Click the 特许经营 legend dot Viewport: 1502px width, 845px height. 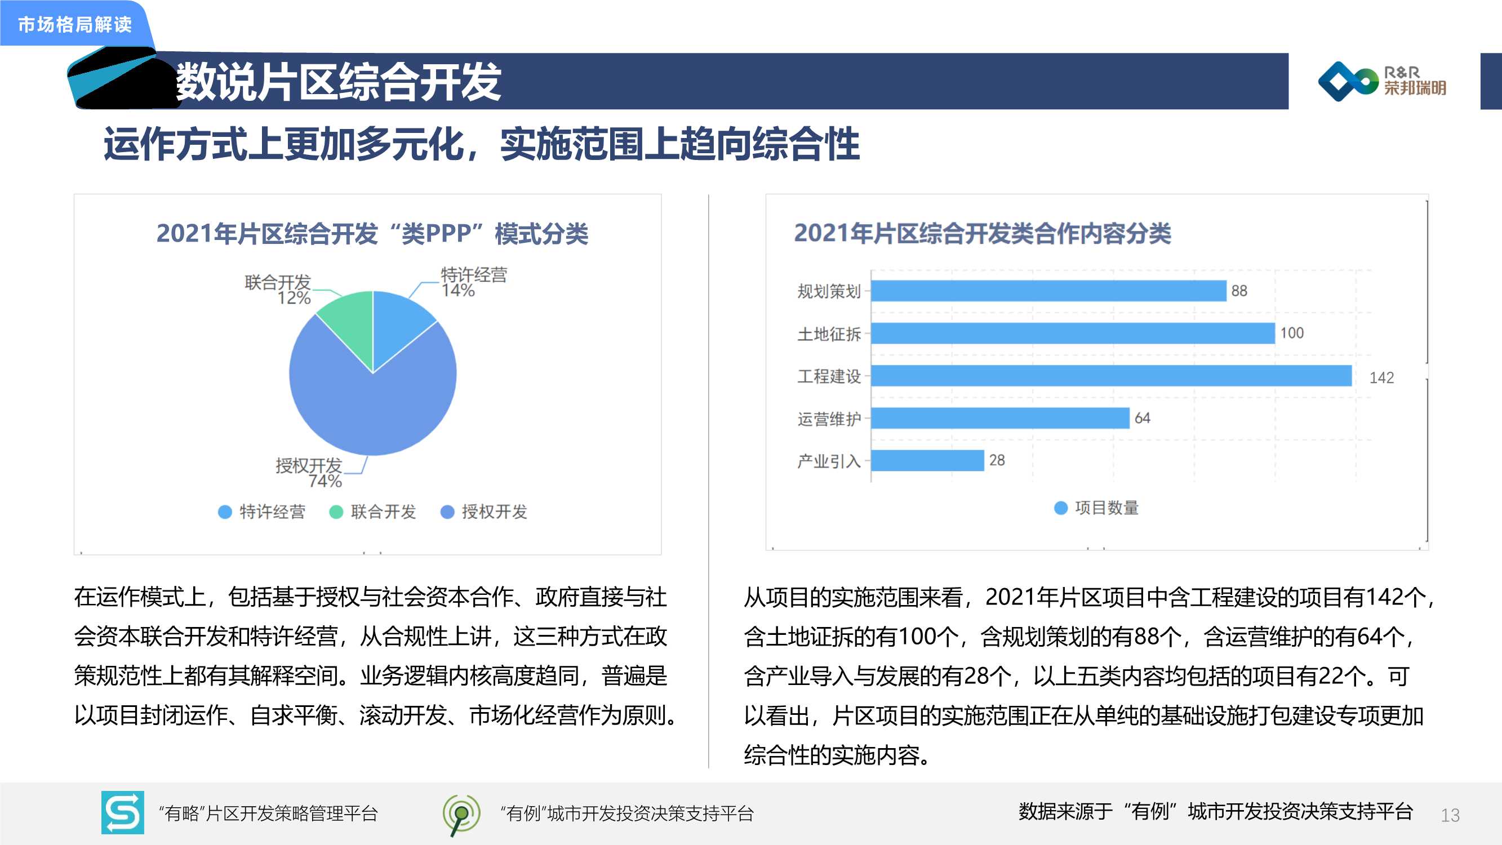224,512
